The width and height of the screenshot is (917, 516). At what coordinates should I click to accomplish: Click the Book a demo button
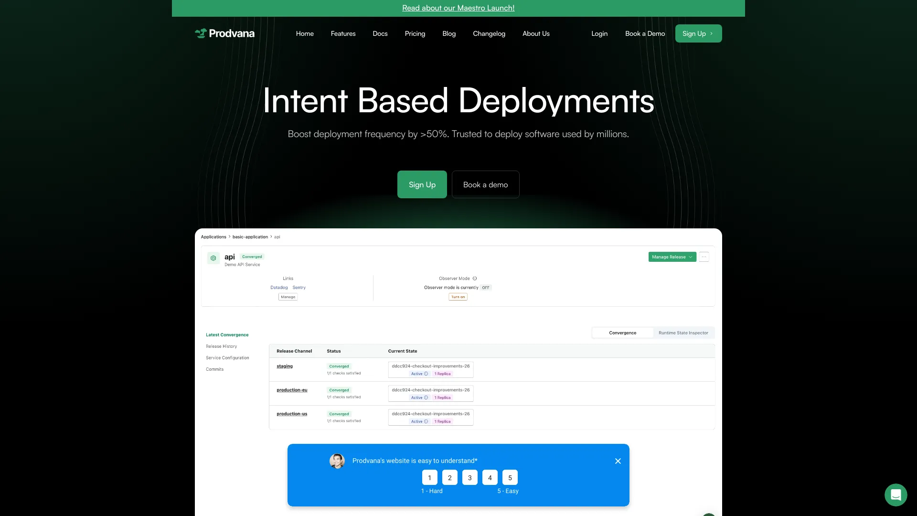[485, 184]
